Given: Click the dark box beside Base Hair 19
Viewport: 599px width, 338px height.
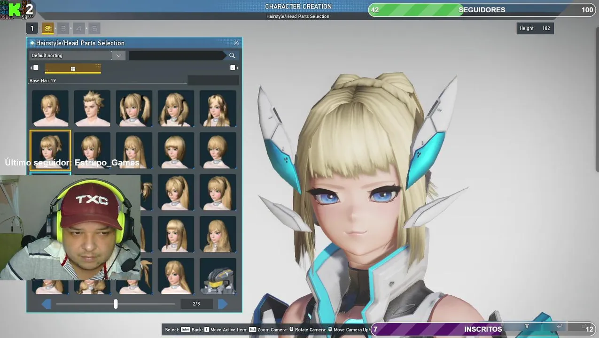Looking at the screenshot, I should 213,80.
